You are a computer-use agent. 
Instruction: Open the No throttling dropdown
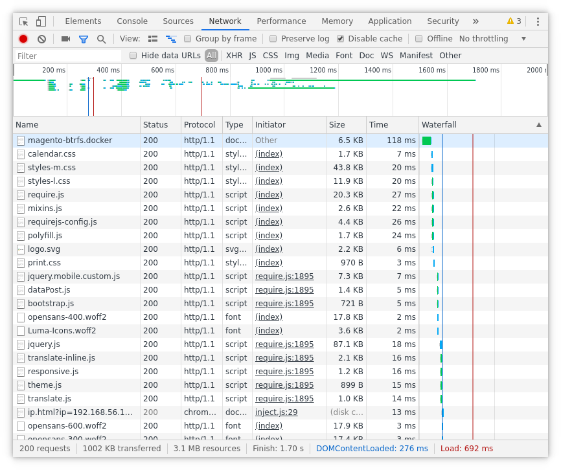click(483, 38)
